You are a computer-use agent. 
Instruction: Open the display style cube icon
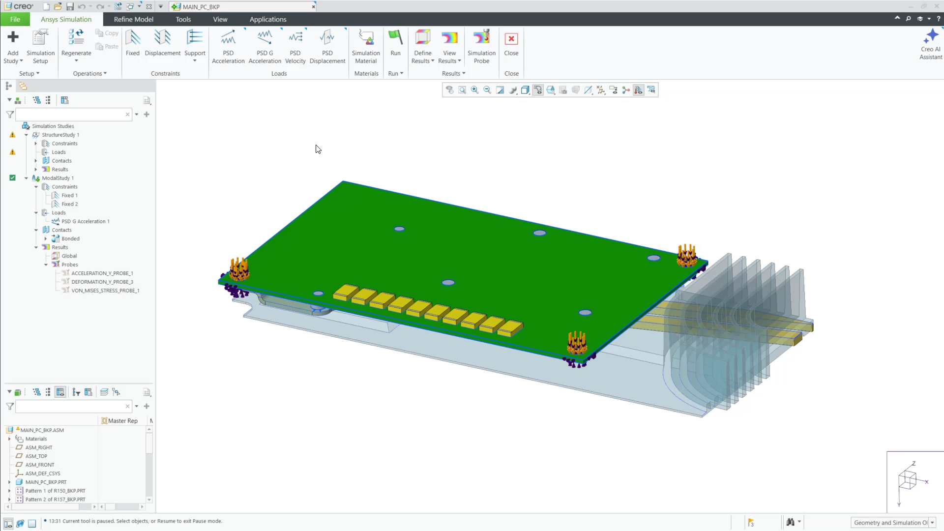[x=525, y=90]
